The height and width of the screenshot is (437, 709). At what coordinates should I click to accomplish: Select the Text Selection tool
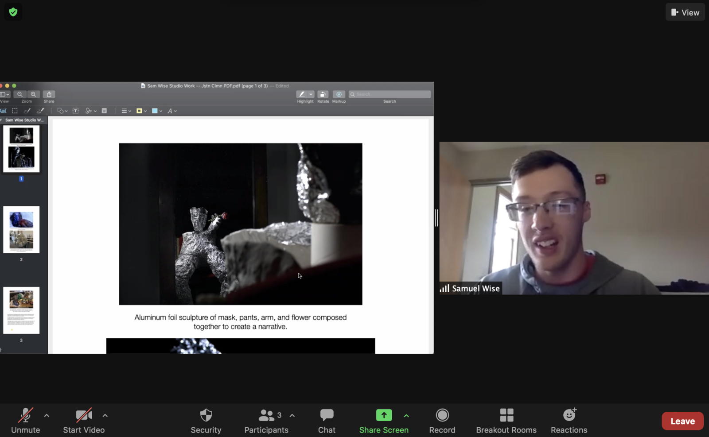click(x=3, y=111)
